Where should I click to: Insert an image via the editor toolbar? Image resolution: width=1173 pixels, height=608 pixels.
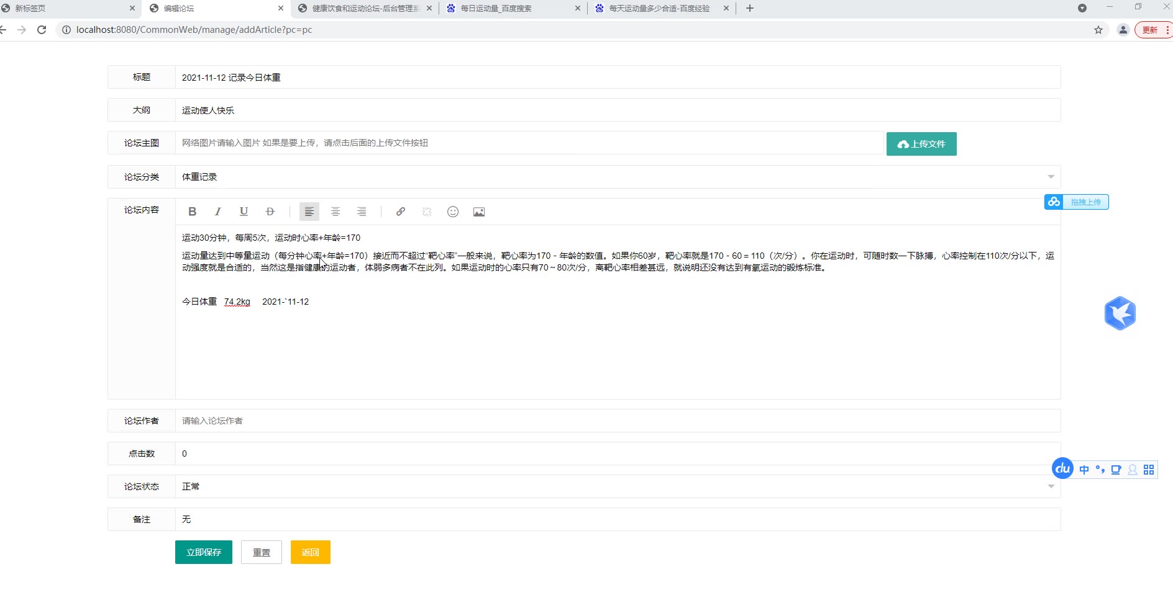479,212
